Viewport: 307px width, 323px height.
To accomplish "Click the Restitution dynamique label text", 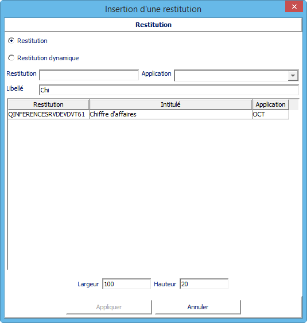I will pos(48,58).
